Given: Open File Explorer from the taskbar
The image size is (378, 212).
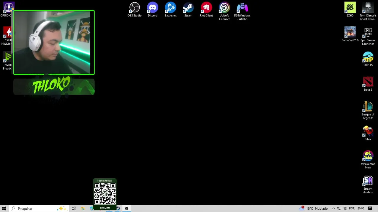Looking at the screenshot, I should (83, 208).
